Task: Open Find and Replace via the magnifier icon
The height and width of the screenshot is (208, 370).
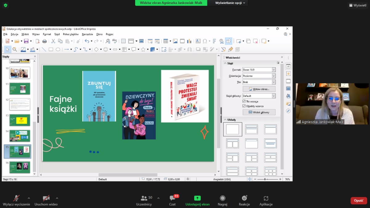Action: 108,41
